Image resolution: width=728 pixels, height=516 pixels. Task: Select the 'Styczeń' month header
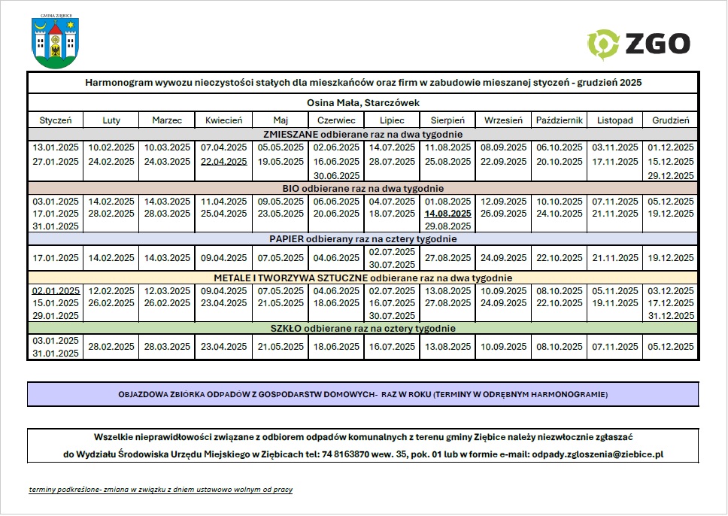55,120
